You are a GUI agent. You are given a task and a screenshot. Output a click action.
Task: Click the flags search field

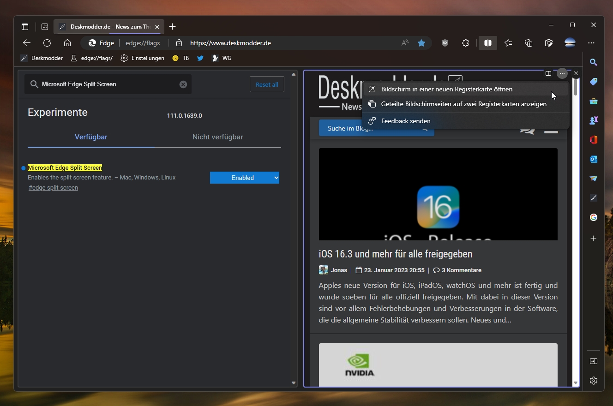108,84
